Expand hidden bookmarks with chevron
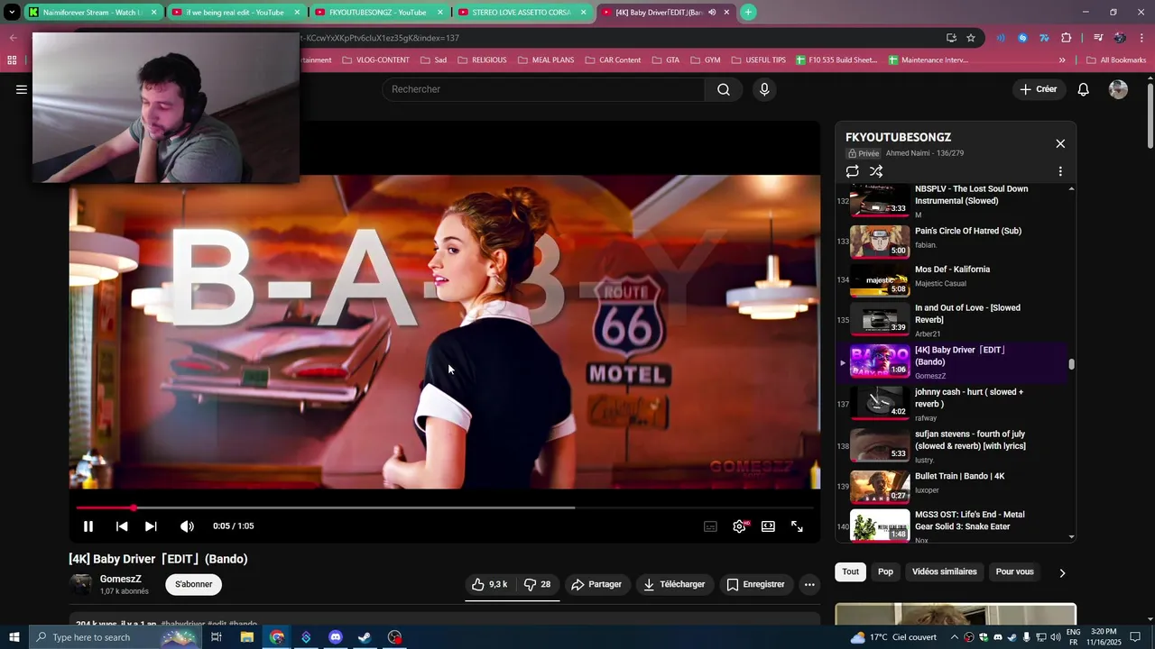1155x649 pixels. pos(1062,60)
